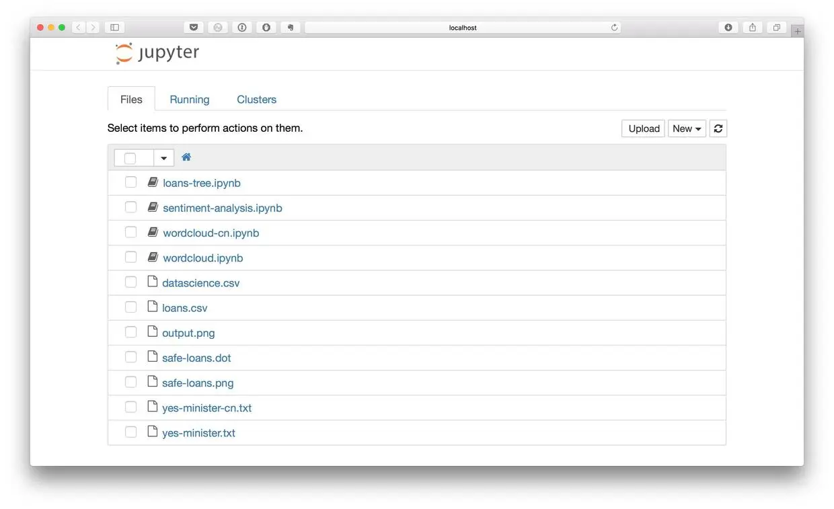Click file icon beside loans.csv
Screen dimensions: 834x509
(153, 307)
